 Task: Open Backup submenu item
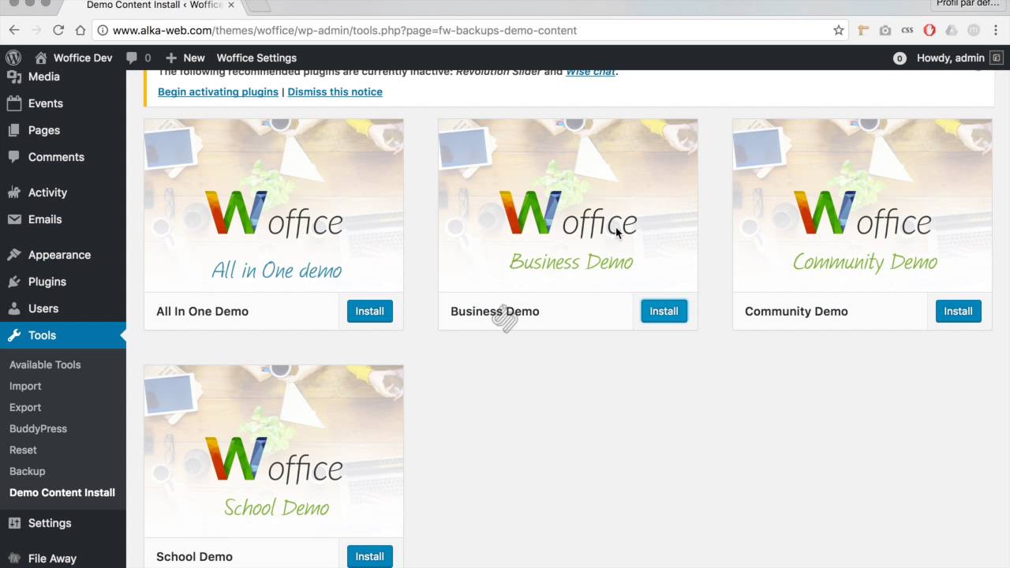pyautogui.click(x=28, y=471)
